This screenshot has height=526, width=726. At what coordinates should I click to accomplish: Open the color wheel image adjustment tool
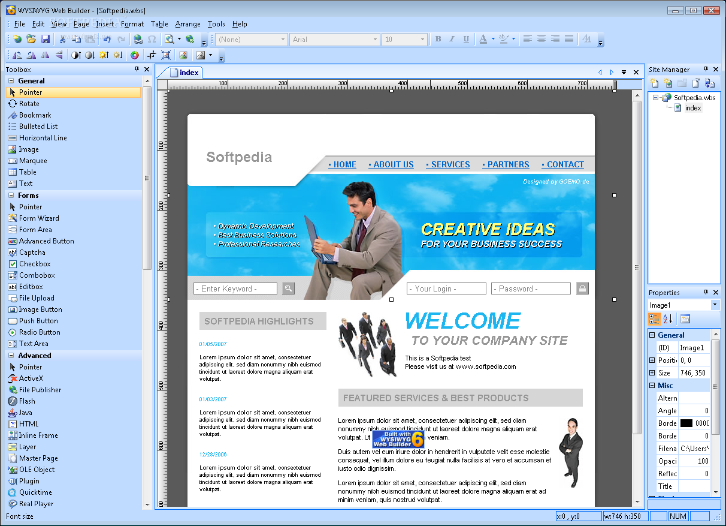[x=135, y=55]
